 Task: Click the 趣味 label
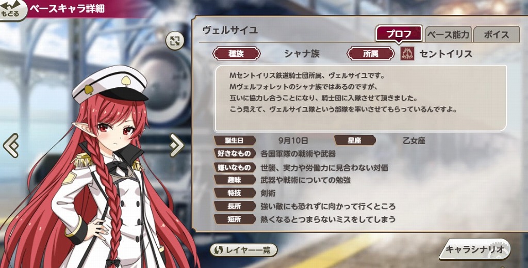pos(235,180)
